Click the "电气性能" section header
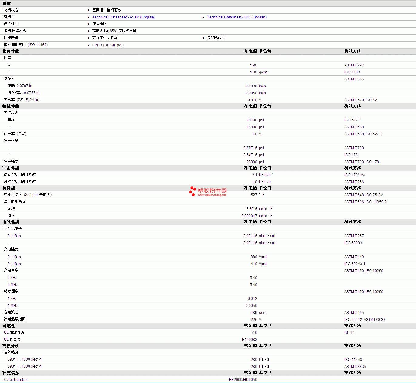 click(11, 222)
